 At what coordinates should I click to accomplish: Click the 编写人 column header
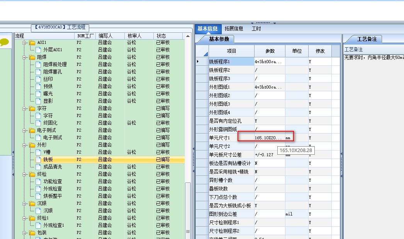click(110, 36)
